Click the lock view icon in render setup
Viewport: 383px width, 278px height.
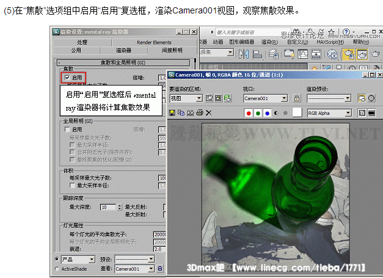coord(160,269)
